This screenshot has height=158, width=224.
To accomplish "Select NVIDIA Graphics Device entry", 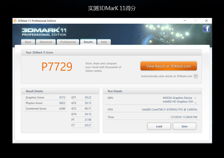I will (x=177, y=98).
